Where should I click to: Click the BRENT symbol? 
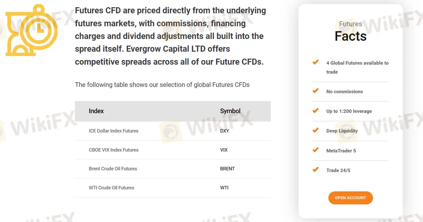(227, 169)
